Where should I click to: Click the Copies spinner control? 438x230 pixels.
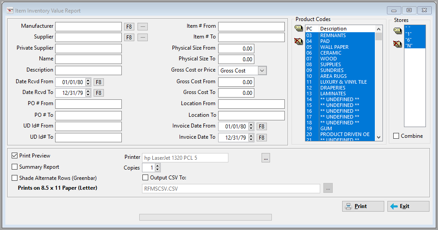(x=158, y=167)
